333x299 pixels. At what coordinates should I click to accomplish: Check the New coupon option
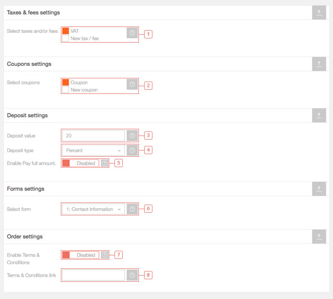point(66,90)
